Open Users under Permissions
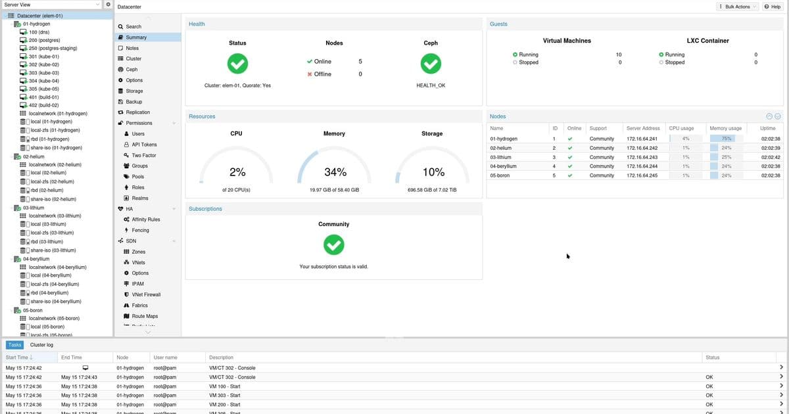The height and width of the screenshot is (414, 789). click(138, 133)
